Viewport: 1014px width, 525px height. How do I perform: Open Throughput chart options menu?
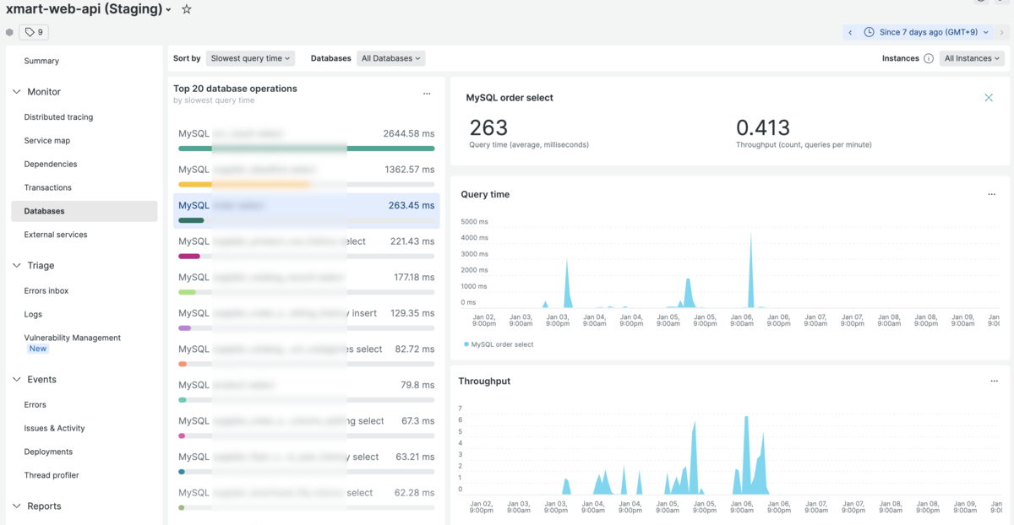pos(994,381)
